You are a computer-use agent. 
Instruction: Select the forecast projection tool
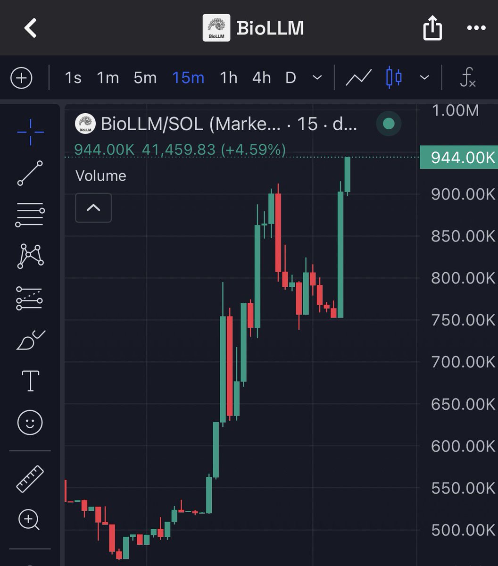click(x=30, y=298)
